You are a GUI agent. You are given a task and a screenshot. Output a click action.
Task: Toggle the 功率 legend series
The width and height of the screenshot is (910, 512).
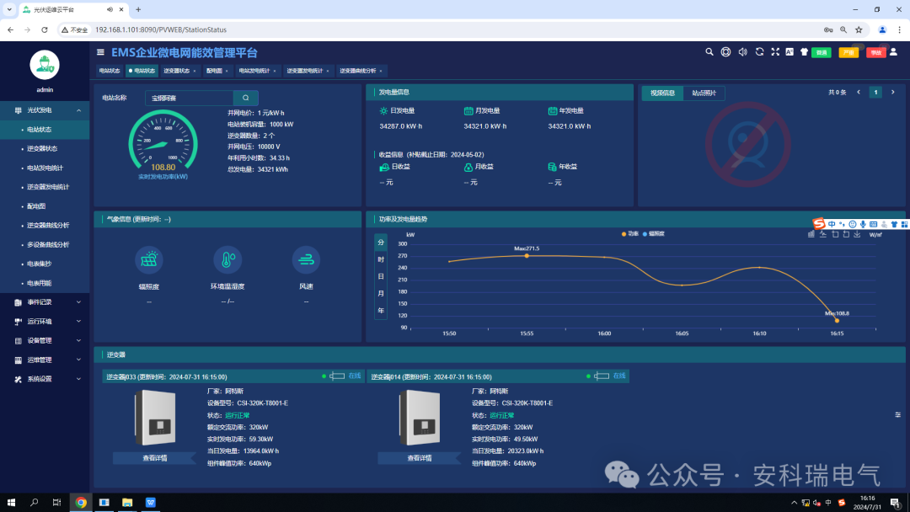(x=629, y=233)
